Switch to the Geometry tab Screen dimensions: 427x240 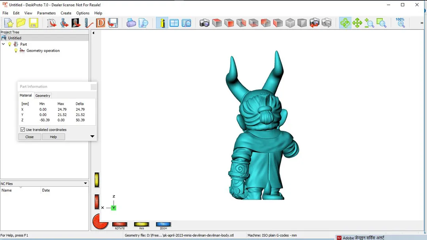[x=43, y=96]
